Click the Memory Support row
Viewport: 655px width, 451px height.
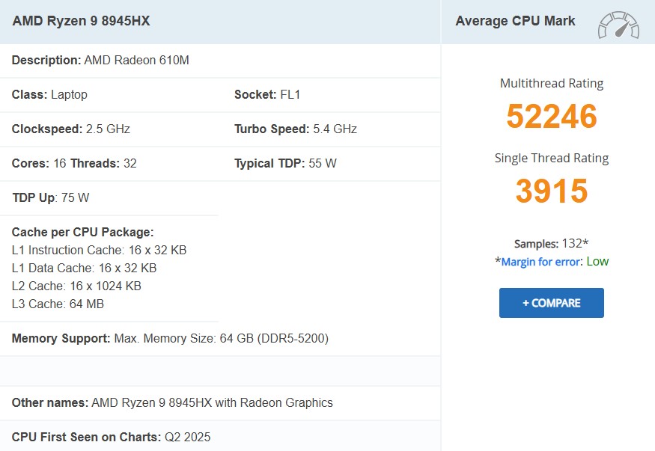170,339
